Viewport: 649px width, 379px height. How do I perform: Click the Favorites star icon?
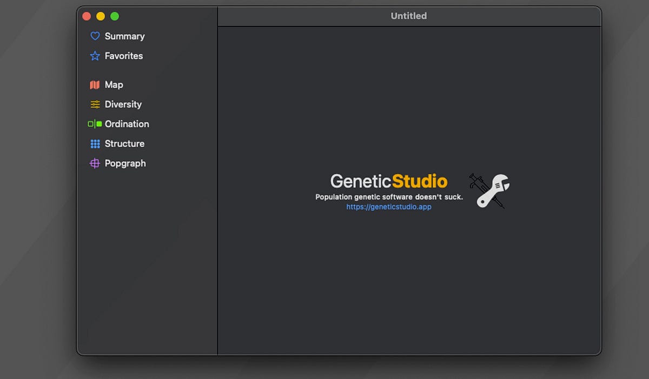(x=95, y=56)
